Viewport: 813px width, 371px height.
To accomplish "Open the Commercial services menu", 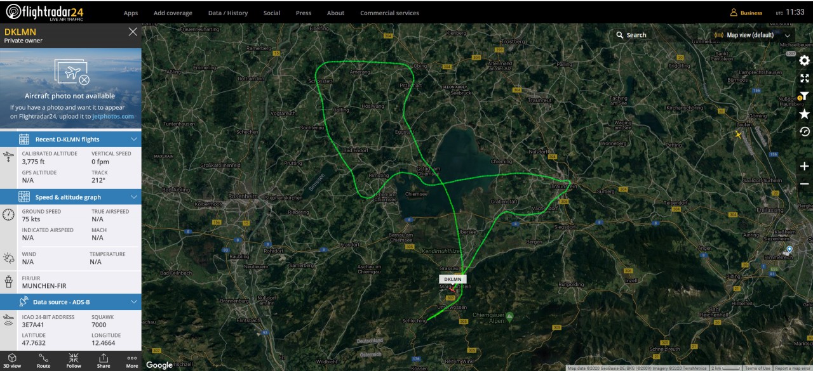I will click(389, 13).
